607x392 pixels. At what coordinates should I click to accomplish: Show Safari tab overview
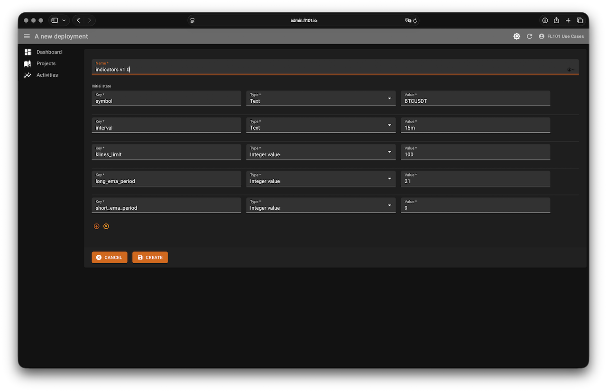coord(579,20)
